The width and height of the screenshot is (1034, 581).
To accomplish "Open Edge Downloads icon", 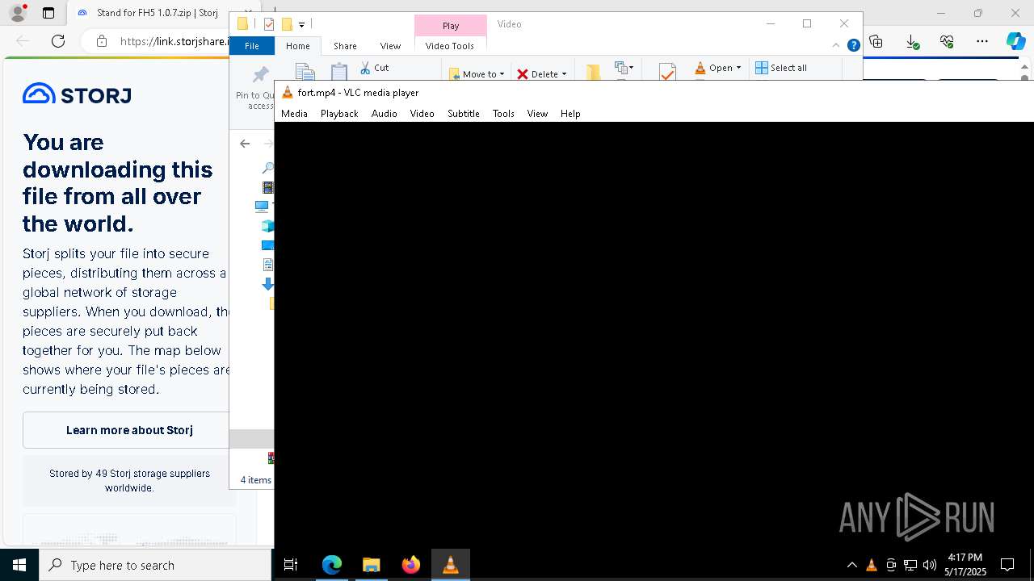I will [912, 41].
